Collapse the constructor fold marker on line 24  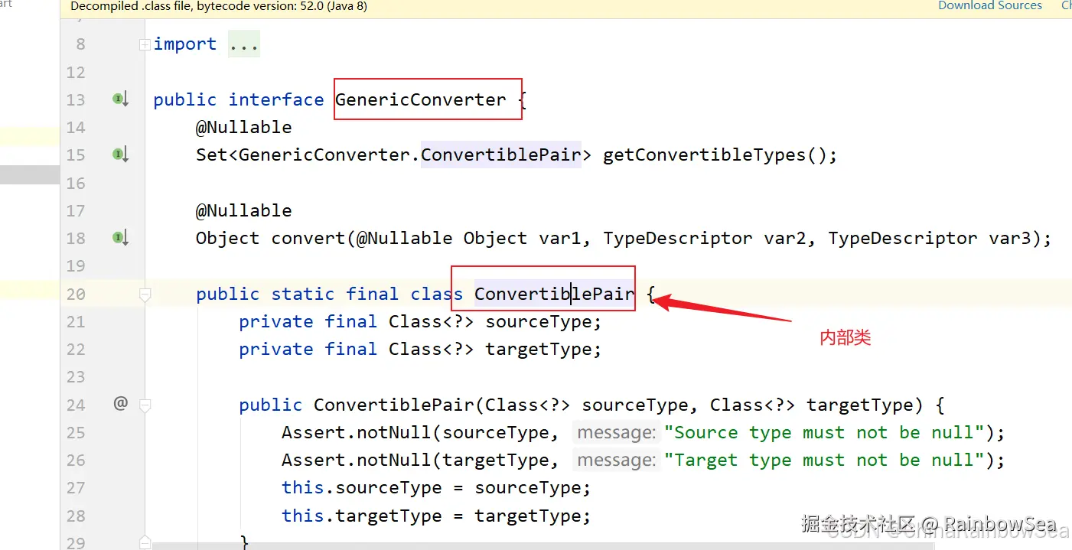(x=145, y=405)
